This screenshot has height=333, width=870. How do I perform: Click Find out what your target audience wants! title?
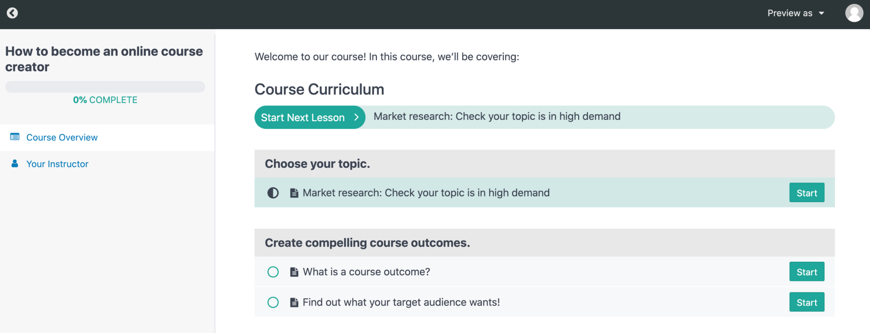pyautogui.click(x=401, y=302)
